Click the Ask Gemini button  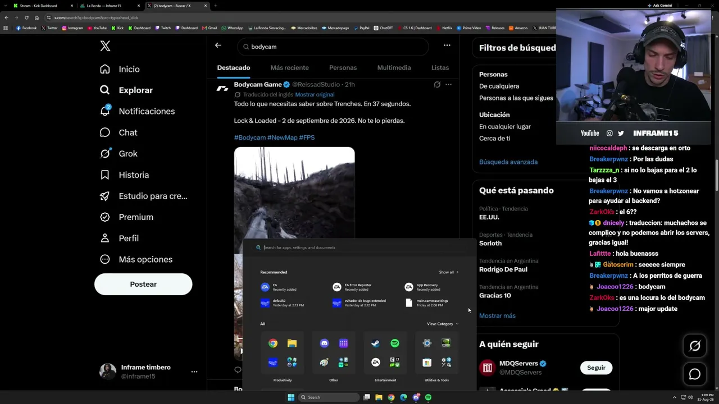pos(659,6)
